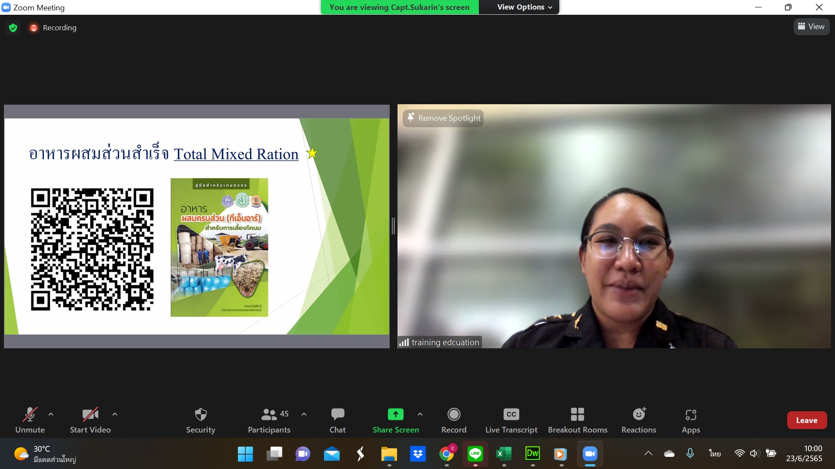Click the battery tray icon
Screen dimensions: 835x469
(x=771, y=453)
